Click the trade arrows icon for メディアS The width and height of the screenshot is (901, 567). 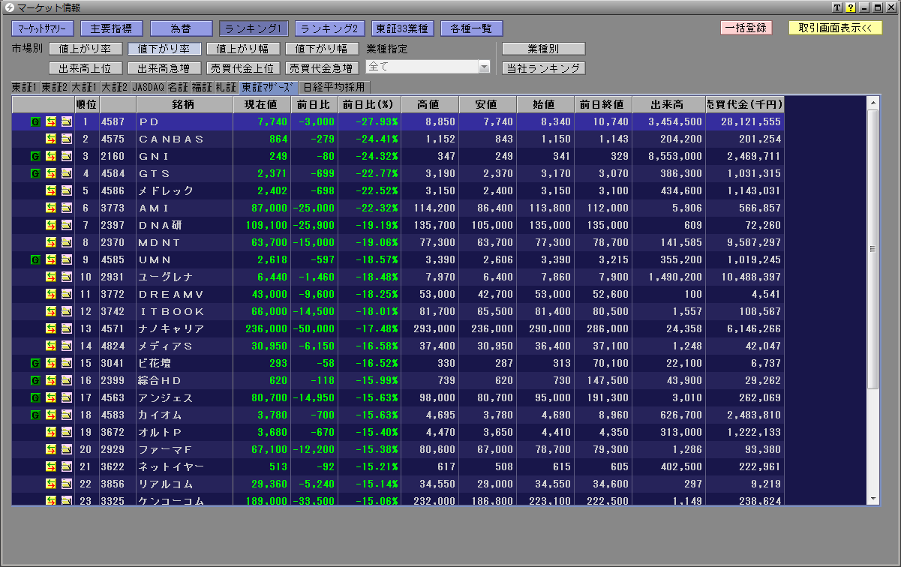tap(51, 346)
